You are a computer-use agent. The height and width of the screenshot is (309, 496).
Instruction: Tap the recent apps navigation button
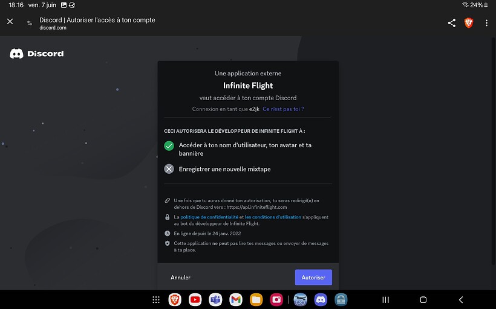385,300
